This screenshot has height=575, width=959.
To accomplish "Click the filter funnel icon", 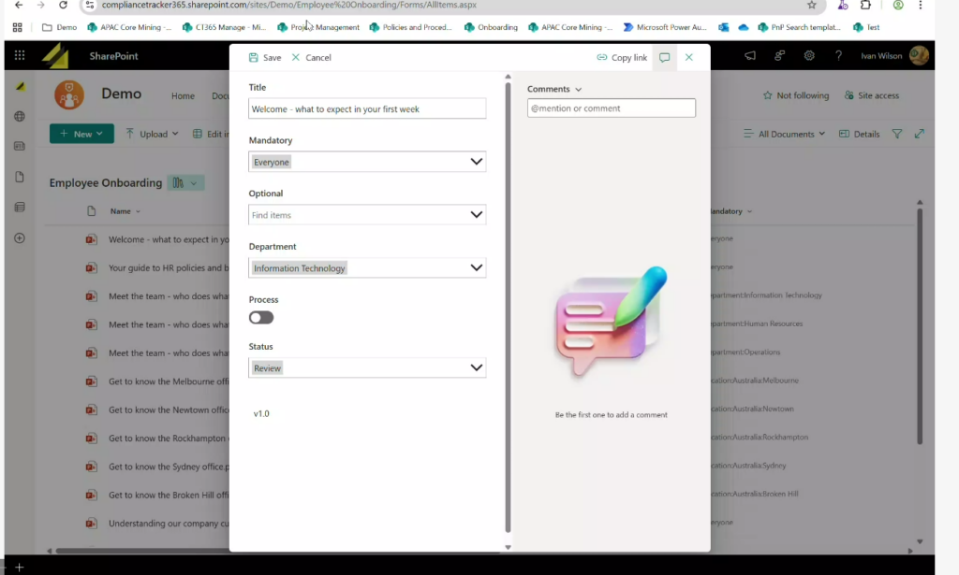I will [896, 134].
